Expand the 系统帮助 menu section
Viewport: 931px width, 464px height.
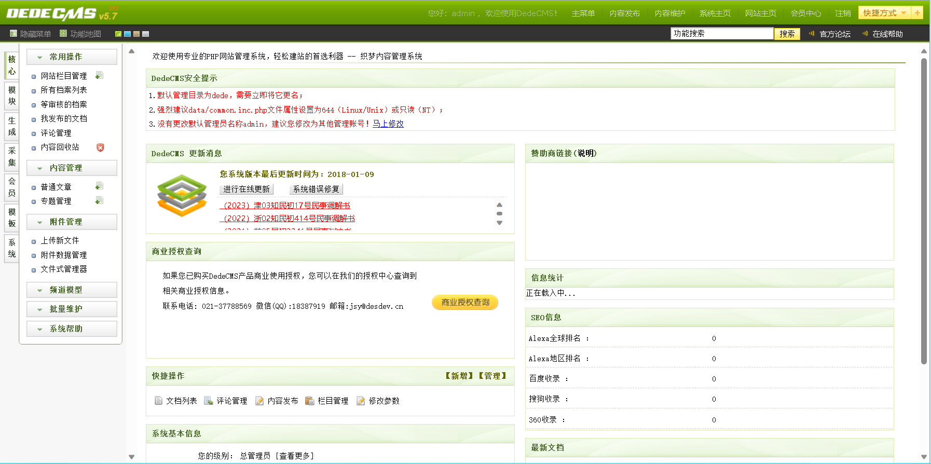[72, 329]
